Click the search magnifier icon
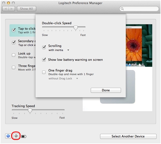The image size is (161, 144). click(122, 9)
